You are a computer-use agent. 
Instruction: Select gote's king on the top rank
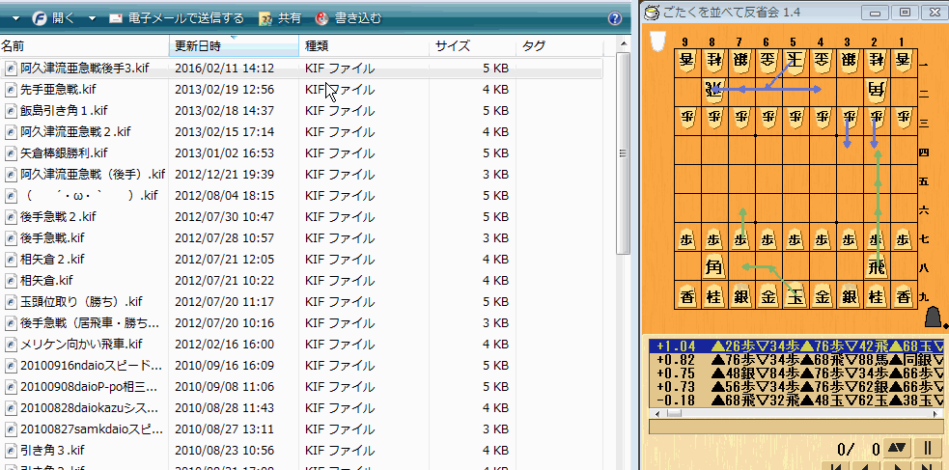pyautogui.click(x=795, y=62)
